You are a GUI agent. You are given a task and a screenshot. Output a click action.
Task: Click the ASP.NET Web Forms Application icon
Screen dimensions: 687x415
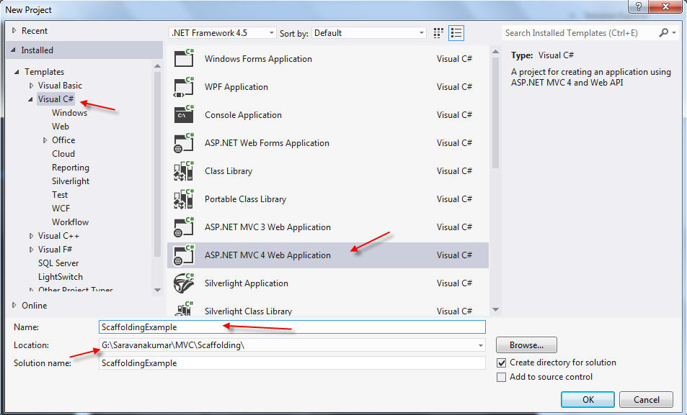click(184, 142)
